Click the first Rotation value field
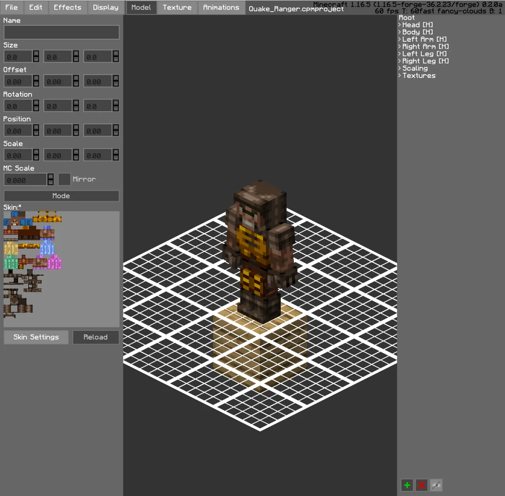505x496 pixels. pos(18,106)
